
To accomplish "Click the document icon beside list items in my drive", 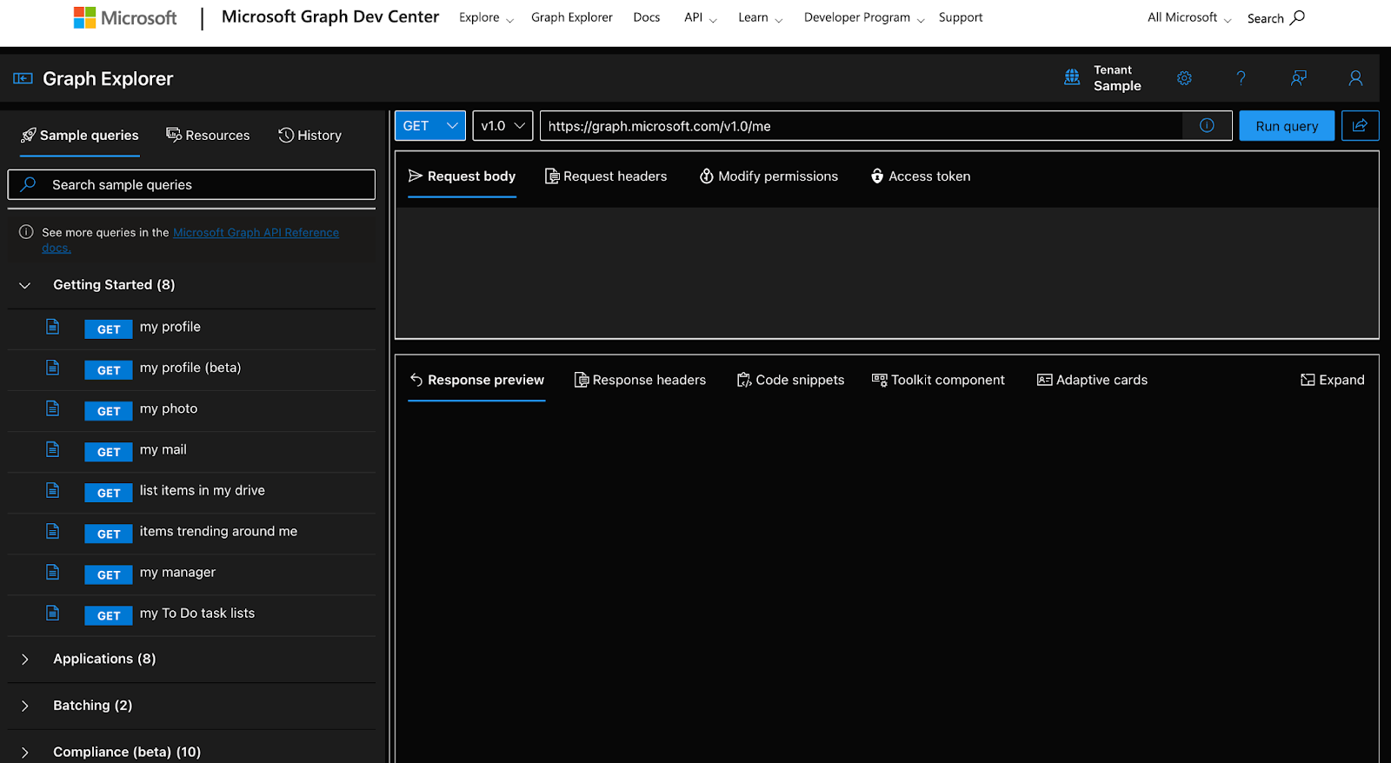I will coord(53,490).
